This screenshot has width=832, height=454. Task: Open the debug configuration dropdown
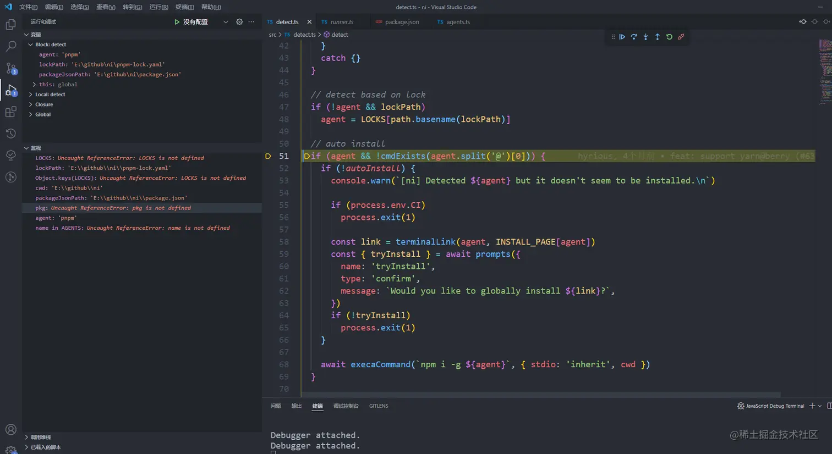[225, 22]
